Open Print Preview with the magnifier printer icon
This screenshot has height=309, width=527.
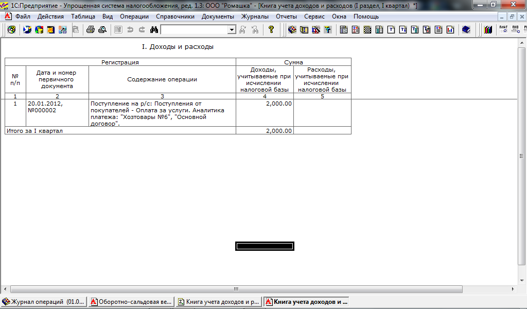coord(102,30)
